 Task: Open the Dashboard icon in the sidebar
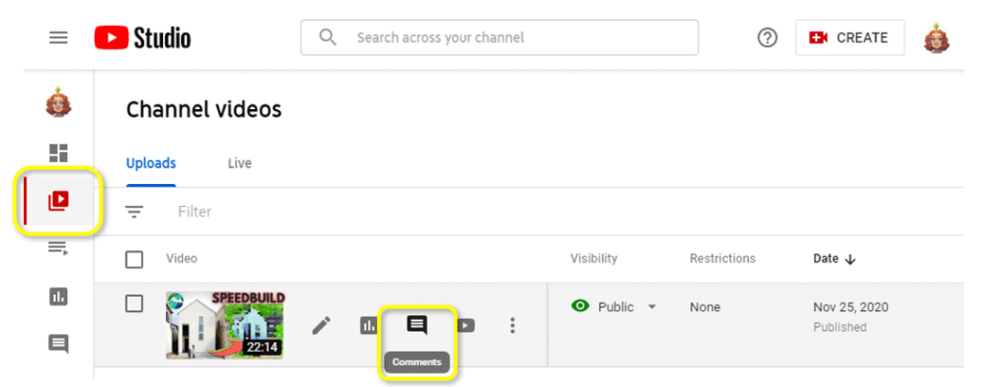coord(58,153)
